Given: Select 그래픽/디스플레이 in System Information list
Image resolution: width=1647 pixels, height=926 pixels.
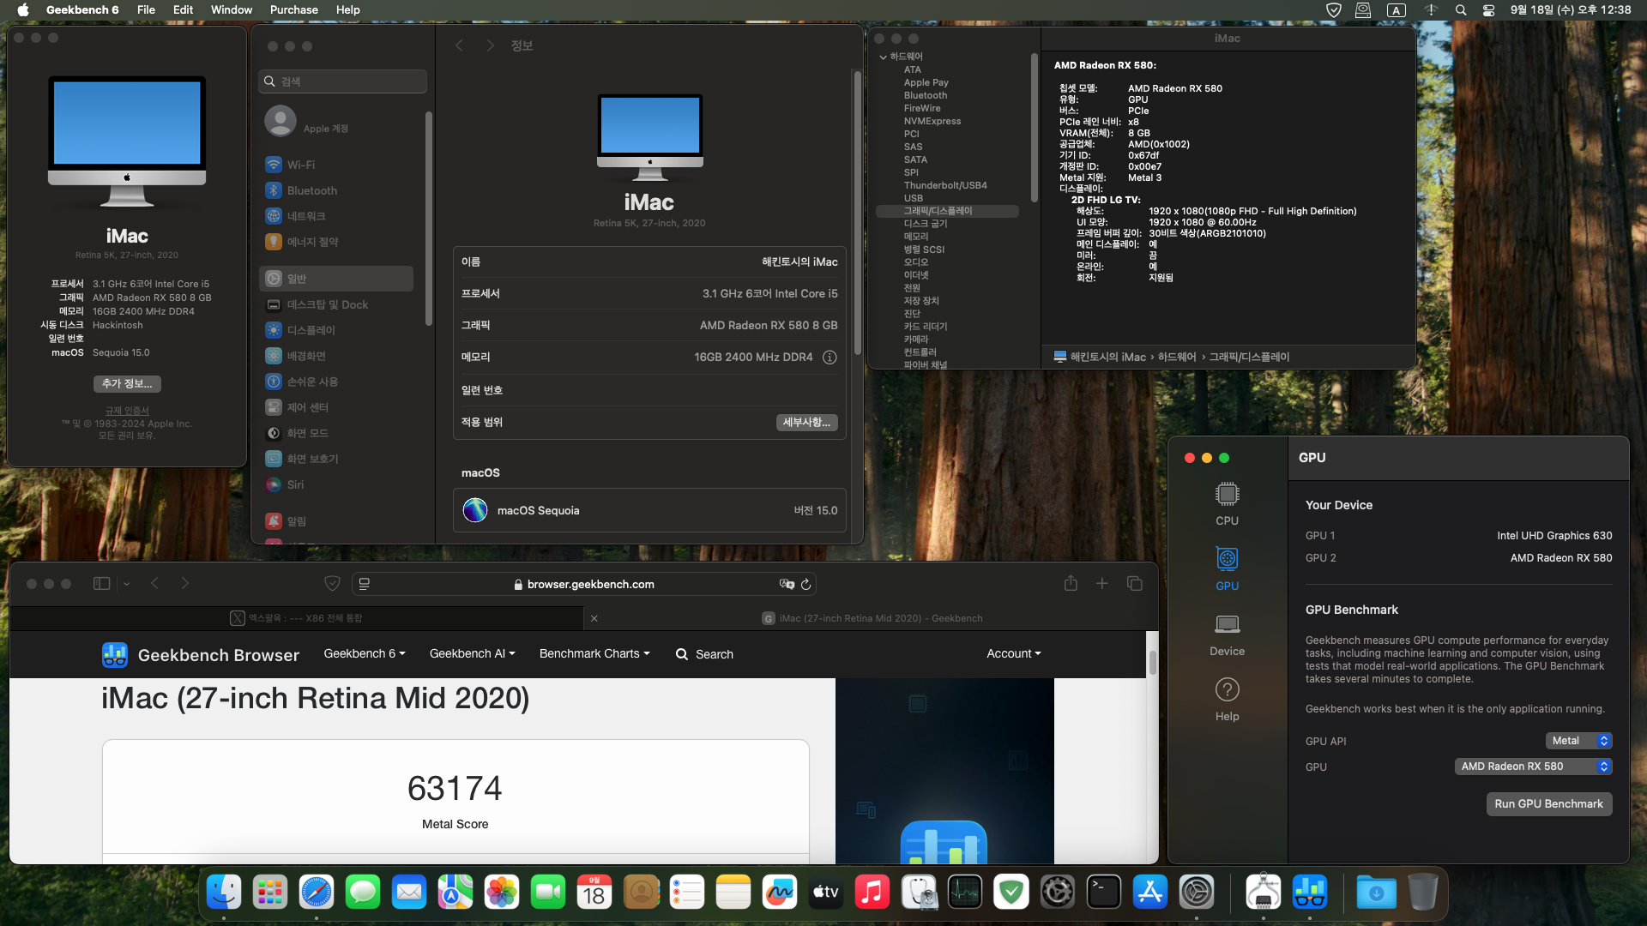Looking at the screenshot, I should [947, 211].
